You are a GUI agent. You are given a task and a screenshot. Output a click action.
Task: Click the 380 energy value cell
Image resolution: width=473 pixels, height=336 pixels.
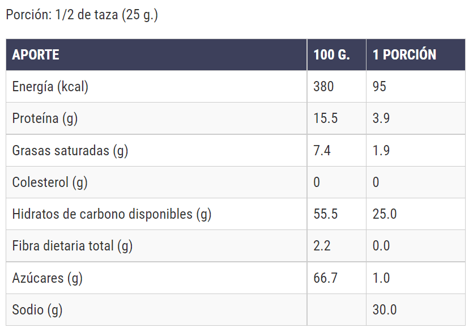pyautogui.click(x=323, y=87)
